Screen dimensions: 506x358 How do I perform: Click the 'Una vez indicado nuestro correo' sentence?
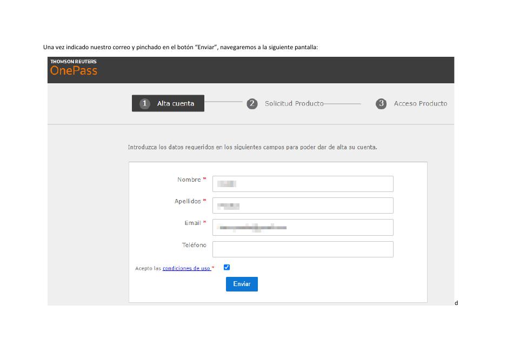[181, 47]
